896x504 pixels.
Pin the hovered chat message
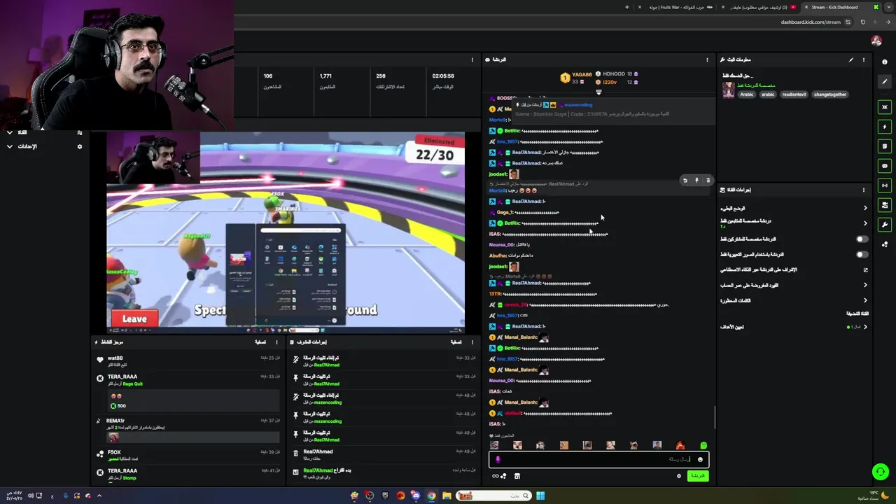pos(696,181)
